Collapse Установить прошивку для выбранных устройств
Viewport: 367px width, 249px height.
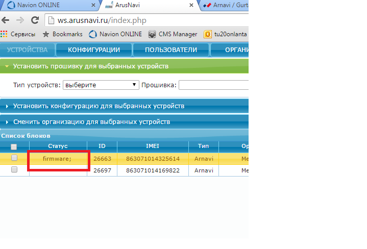coord(91,66)
